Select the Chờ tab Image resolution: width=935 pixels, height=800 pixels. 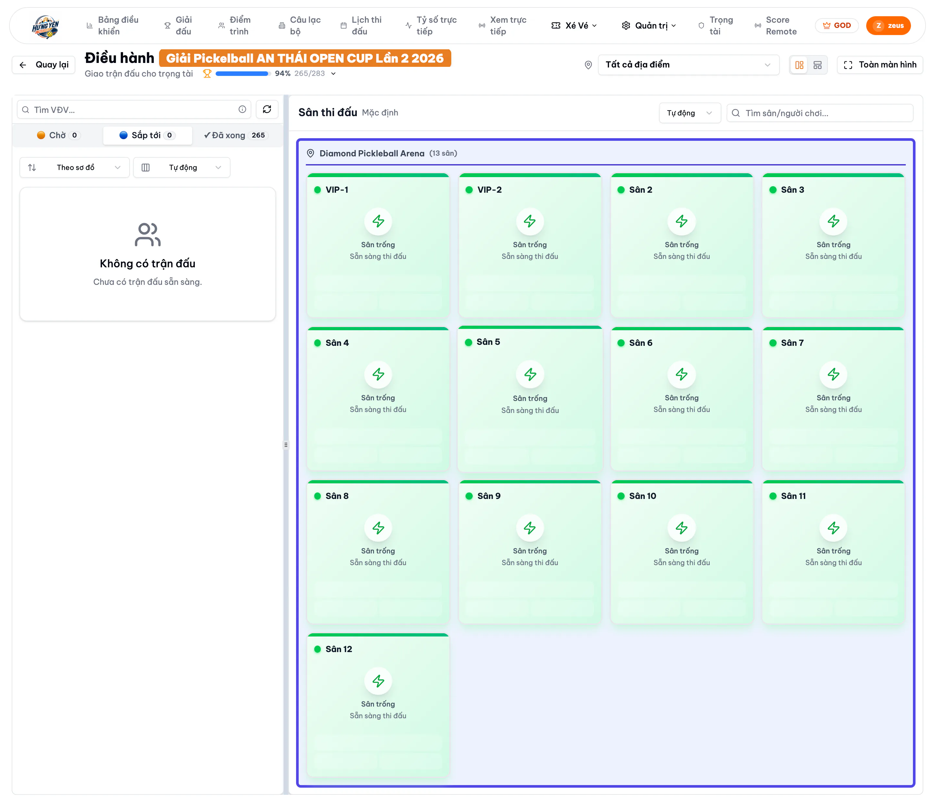(59, 135)
